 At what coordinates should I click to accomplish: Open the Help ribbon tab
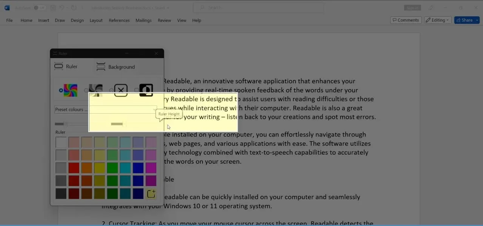(x=197, y=20)
